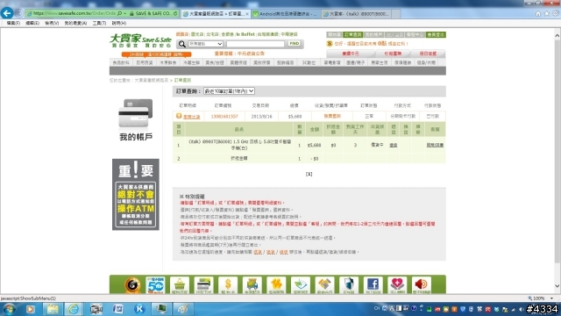Image resolution: width=561 pixels, height=316 pixels.
Task: Click the 大買家 Save & Safe logo
Action: [140, 40]
